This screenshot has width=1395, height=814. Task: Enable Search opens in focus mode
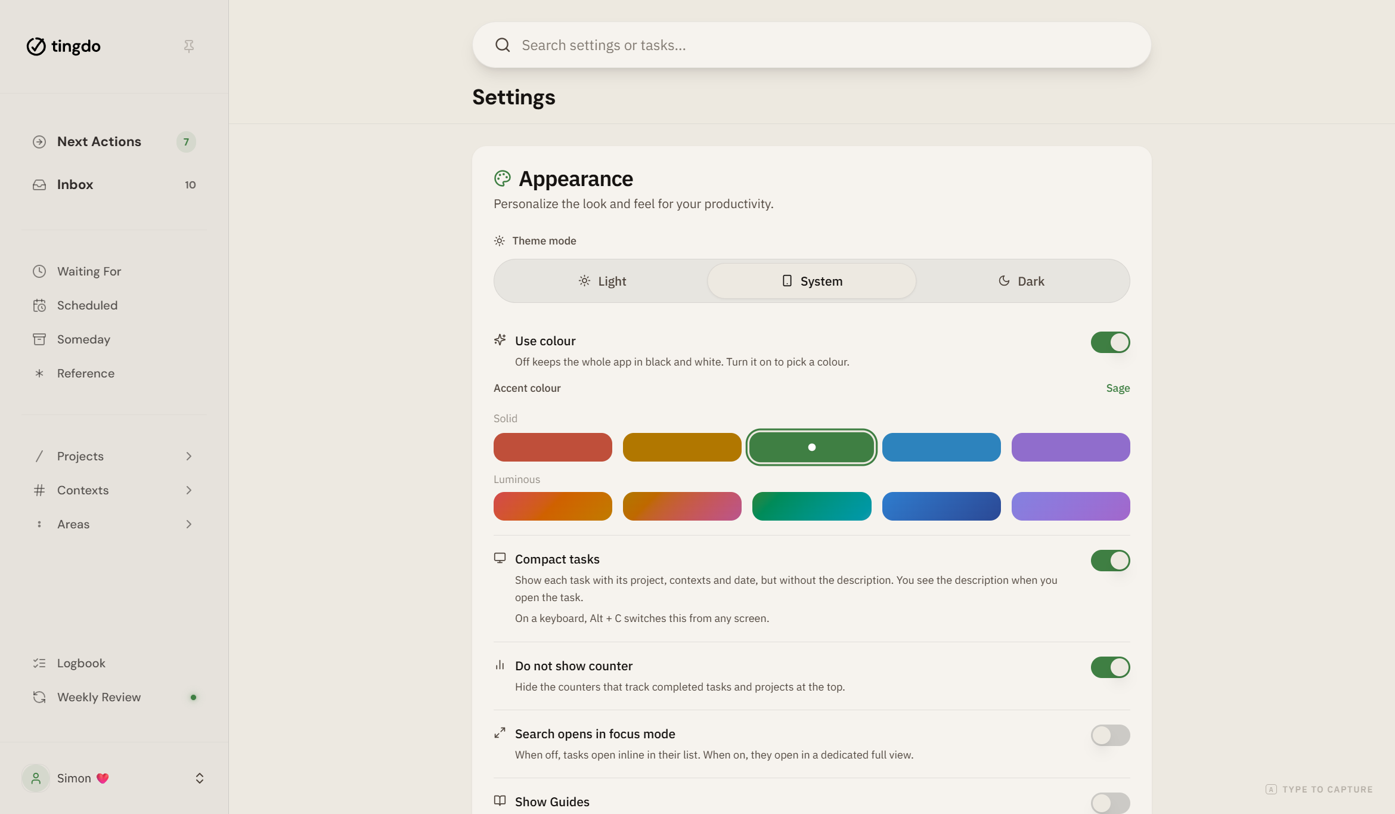point(1110,735)
